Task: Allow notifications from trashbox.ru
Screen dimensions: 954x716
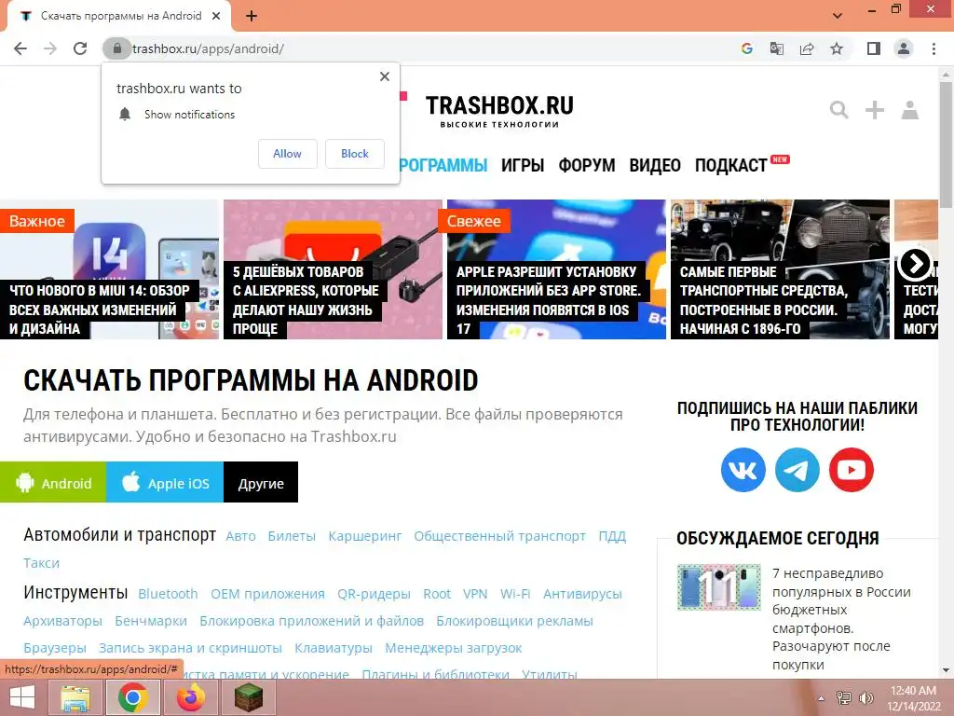Action: coord(287,154)
